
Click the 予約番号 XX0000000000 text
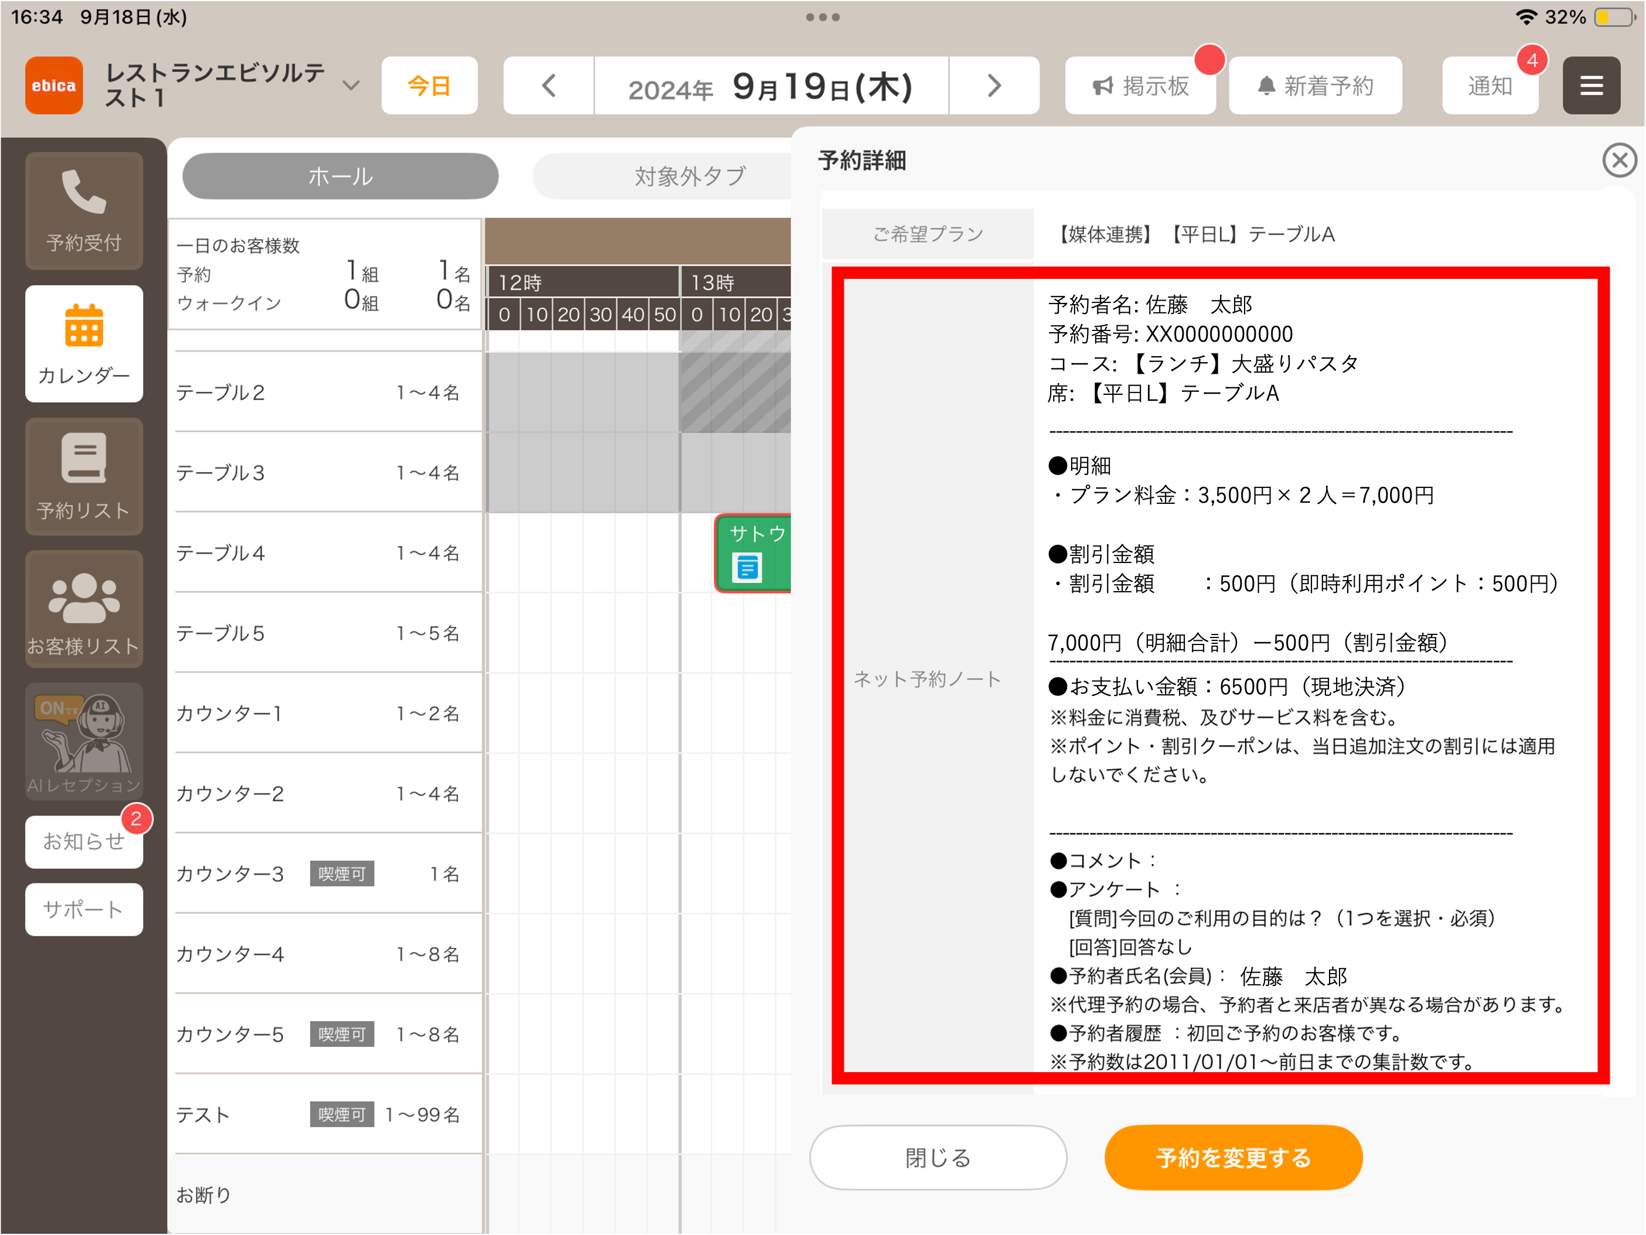[1171, 334]
